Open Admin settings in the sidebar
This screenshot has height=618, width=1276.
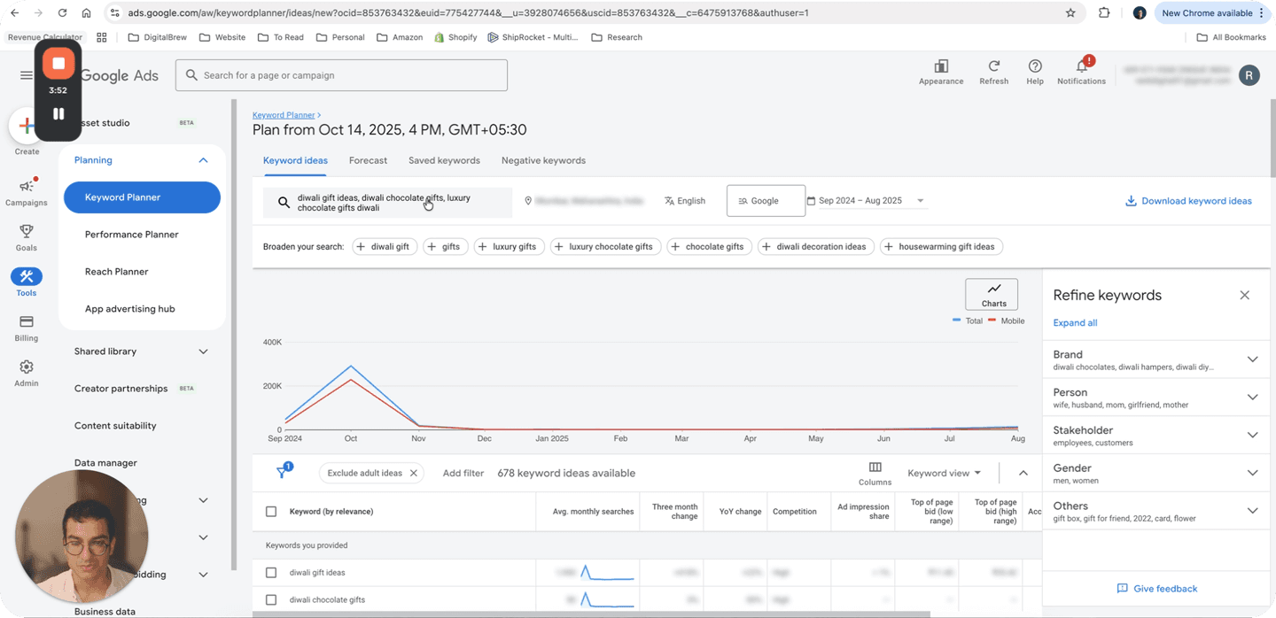pos(27,373)
